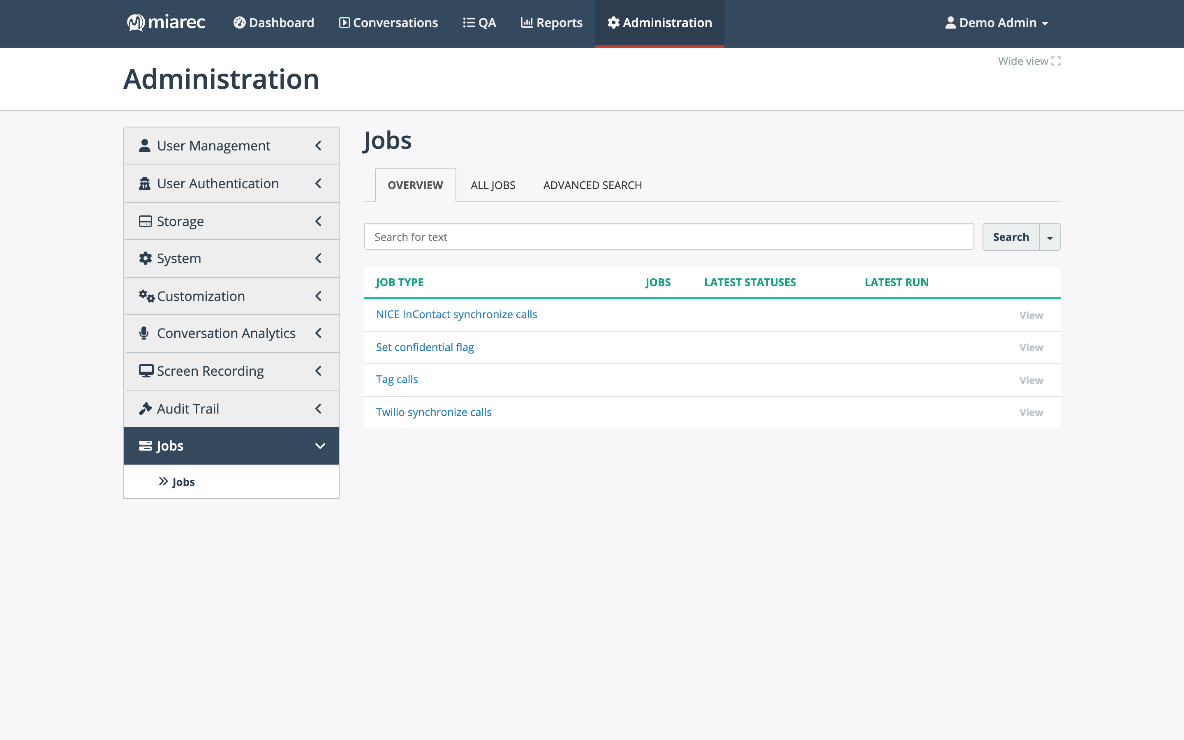
Task: Focus the Search for text field
Action: [x=669, y=237]
